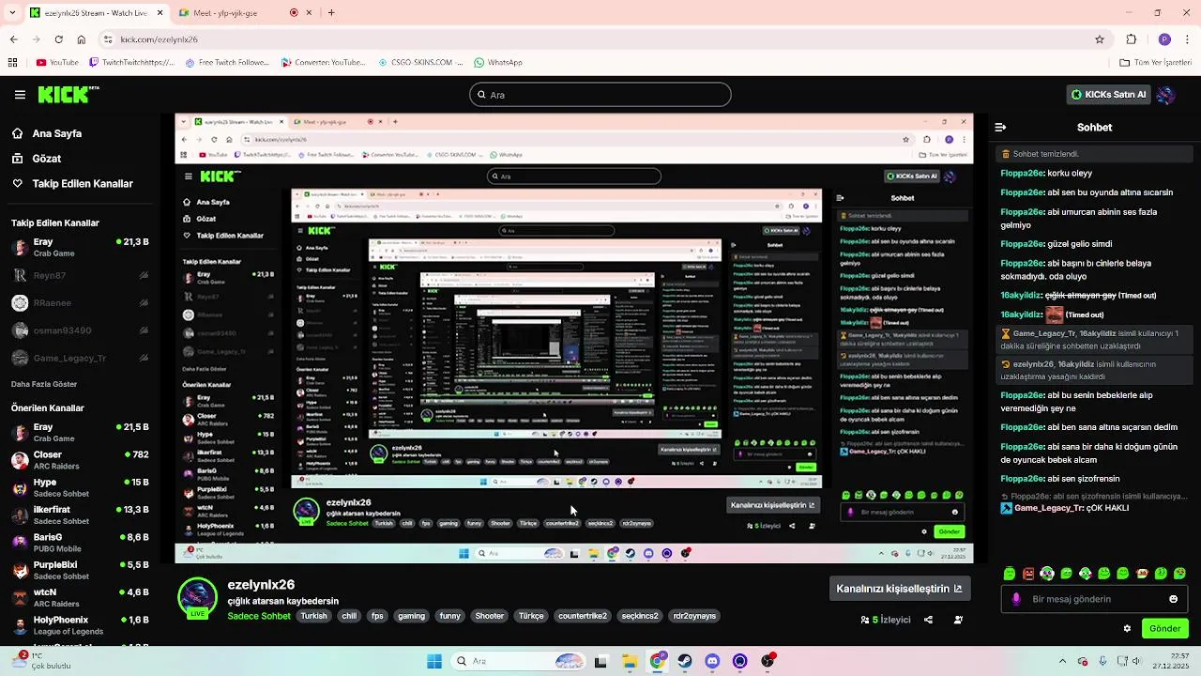1201x676 pixels.
Task: Open the YouTube bookmark
Action: [57, 63]
